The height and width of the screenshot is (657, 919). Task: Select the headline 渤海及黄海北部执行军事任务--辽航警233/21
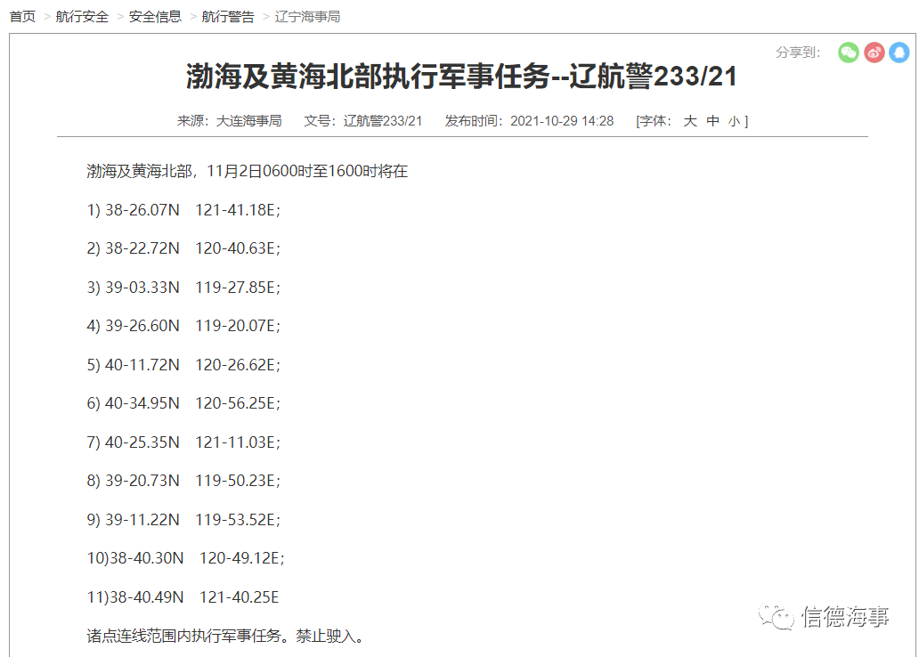pyautogui.click(x=462, y=77)
